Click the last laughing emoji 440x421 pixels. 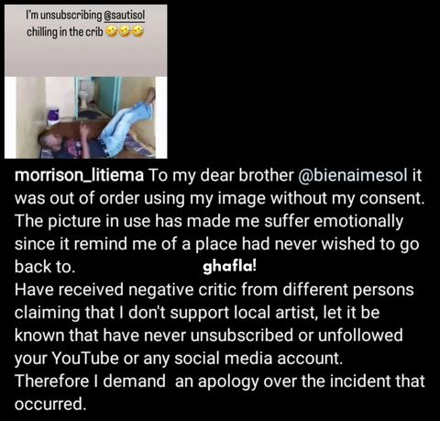[x=137, y=31]
